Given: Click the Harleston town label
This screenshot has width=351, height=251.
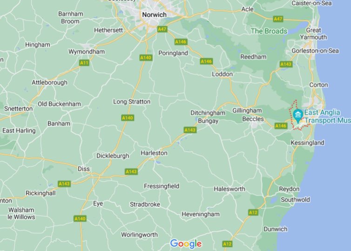Looking at the screenshot, I should tap(154, 153).
